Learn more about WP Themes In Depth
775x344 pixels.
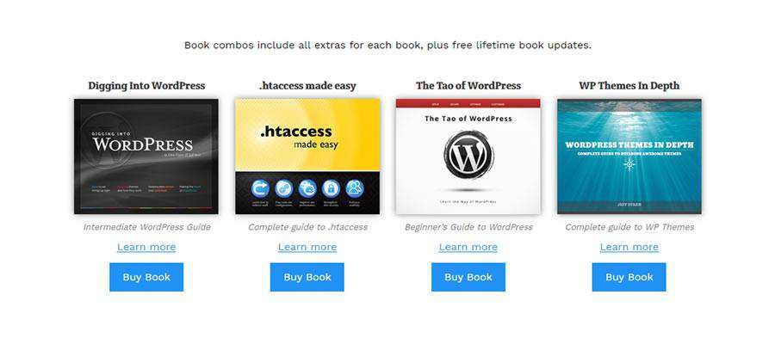(x=629, y=247)
